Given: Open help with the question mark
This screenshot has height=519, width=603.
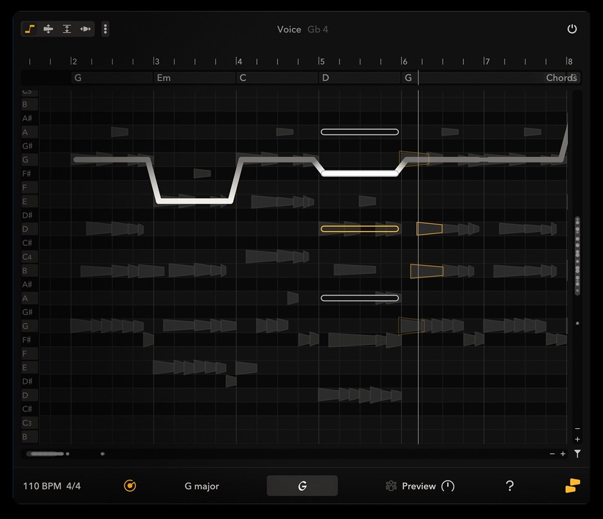Looking at the screenshot, I should coord(510,486).
